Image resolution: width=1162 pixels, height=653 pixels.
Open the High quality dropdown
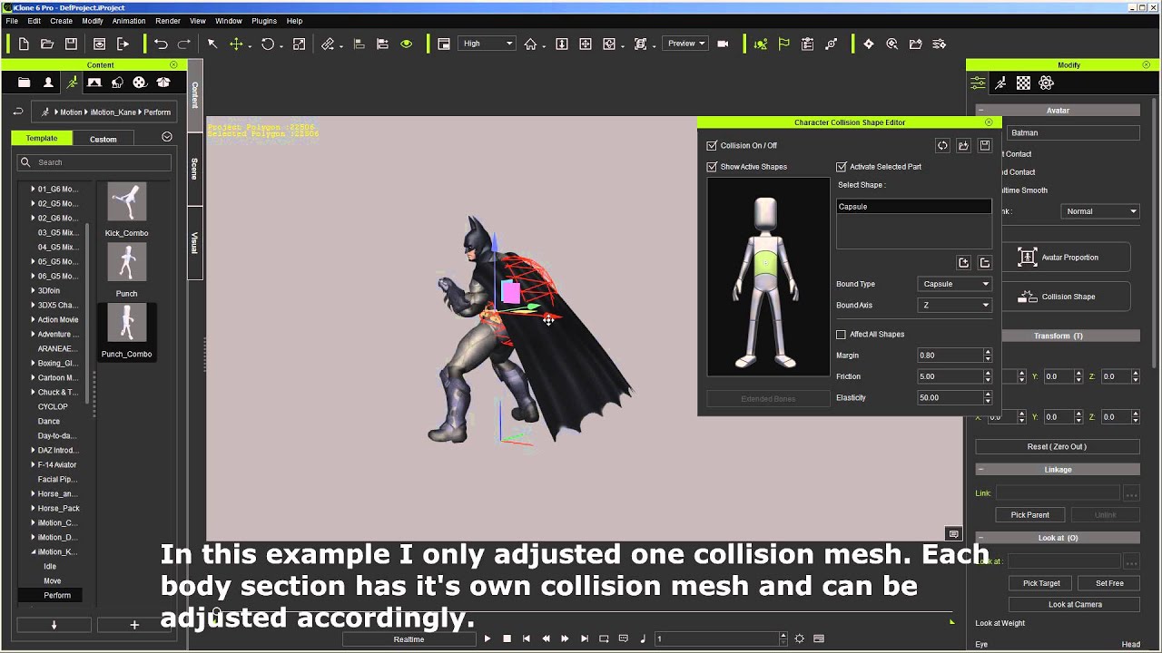[487, 44]
